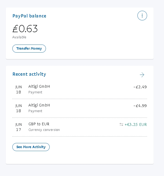Open the GBP to EUR transaction

click(80, 127)
